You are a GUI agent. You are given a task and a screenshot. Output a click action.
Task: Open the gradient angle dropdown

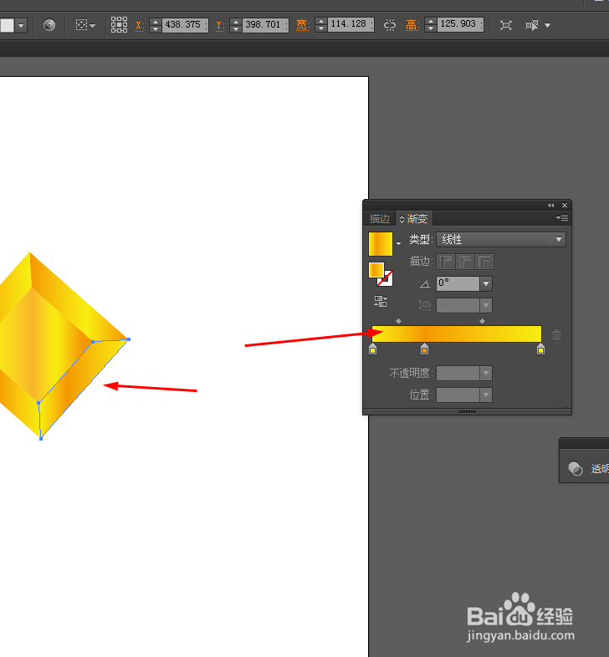click(486, 283)
